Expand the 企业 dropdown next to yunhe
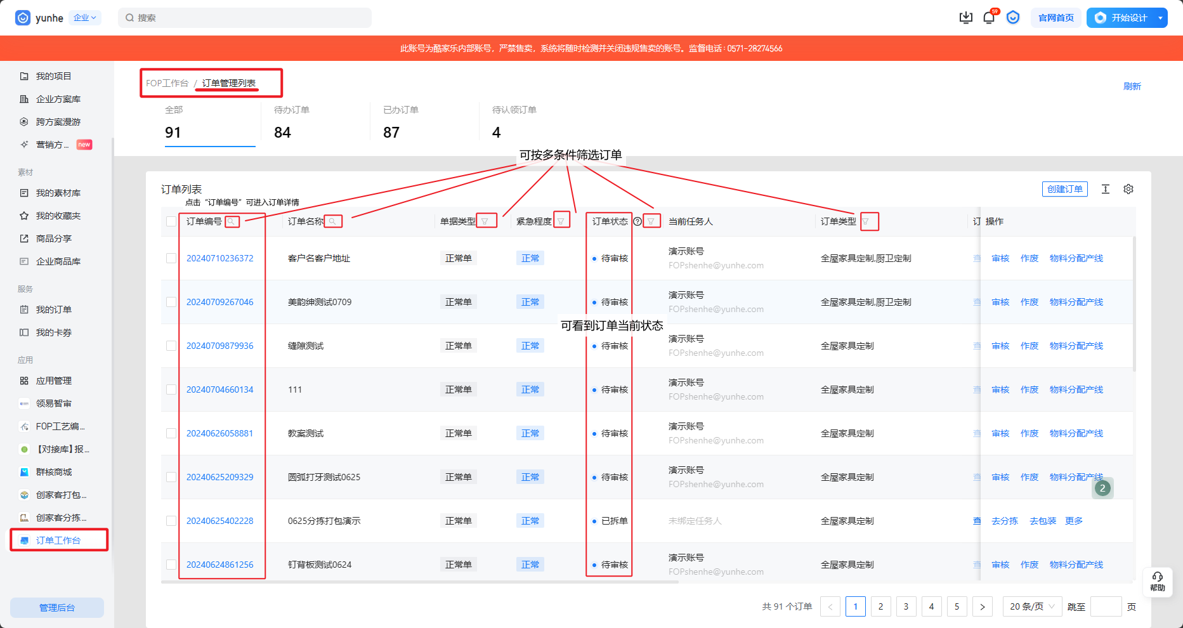Image resolution: width=1183 pixels, height=628 pixels. tap(84, 18)
